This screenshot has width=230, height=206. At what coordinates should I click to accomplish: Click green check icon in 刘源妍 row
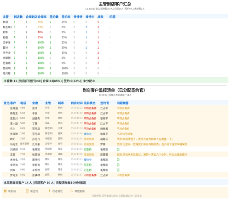point(118,149)
